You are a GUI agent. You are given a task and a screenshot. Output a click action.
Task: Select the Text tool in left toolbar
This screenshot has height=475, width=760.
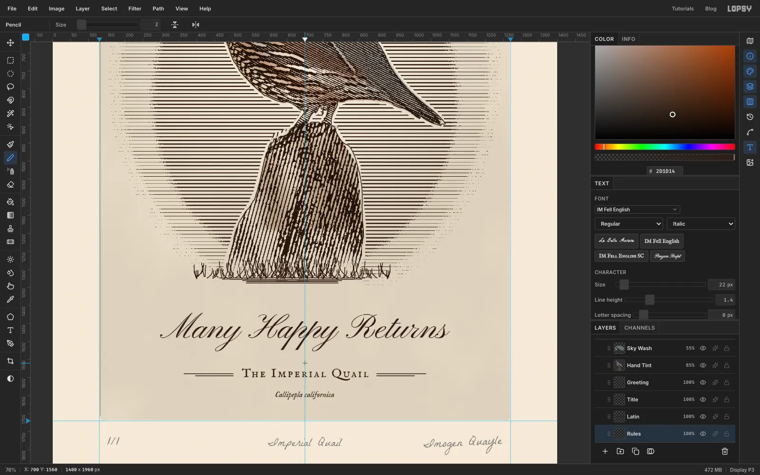[10, 330]
